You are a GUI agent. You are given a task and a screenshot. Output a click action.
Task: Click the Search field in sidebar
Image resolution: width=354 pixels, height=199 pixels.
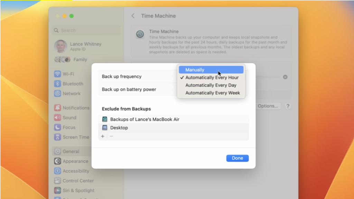86,30
